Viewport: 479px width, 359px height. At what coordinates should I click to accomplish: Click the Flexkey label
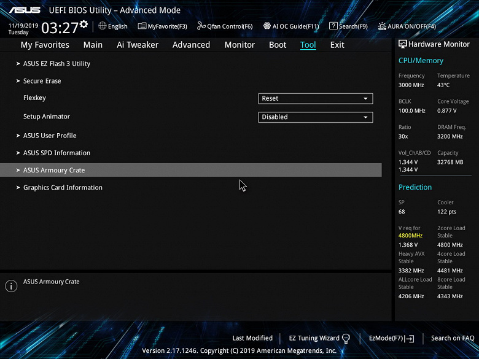tap(34, 98)
